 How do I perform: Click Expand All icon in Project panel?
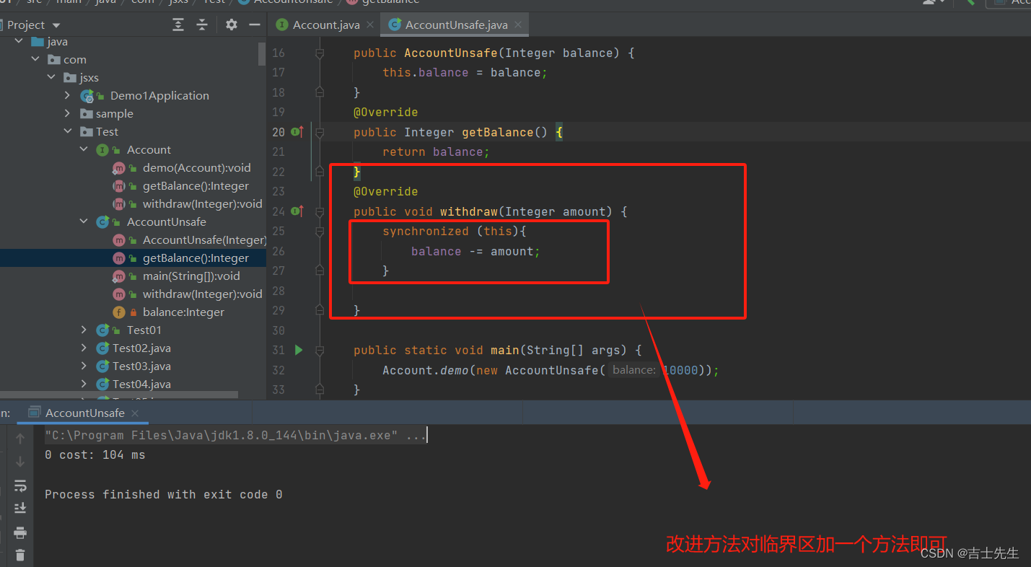178,25
